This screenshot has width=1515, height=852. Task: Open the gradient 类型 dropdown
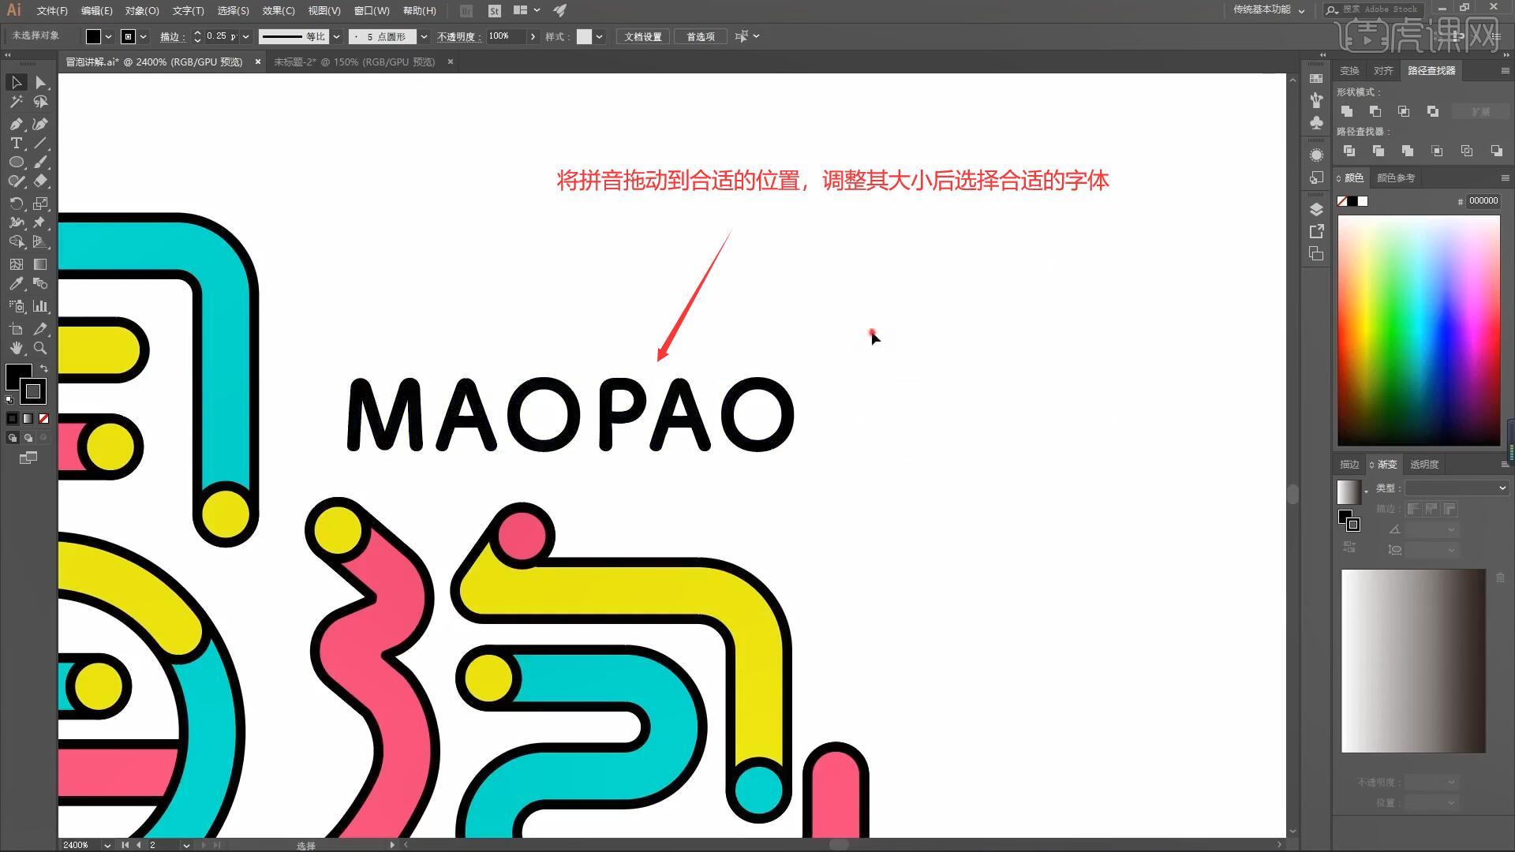point(1457,488)
